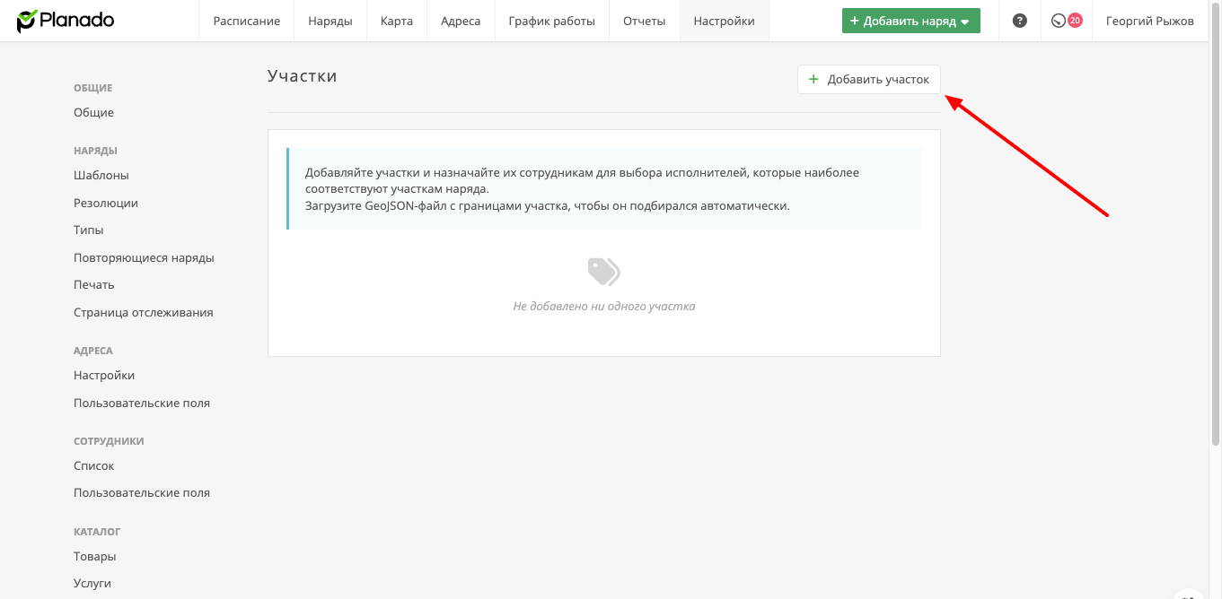This screenshot has height=599, width=1222.
Task: Go to the Адреса tab
Action: [461, 21]
